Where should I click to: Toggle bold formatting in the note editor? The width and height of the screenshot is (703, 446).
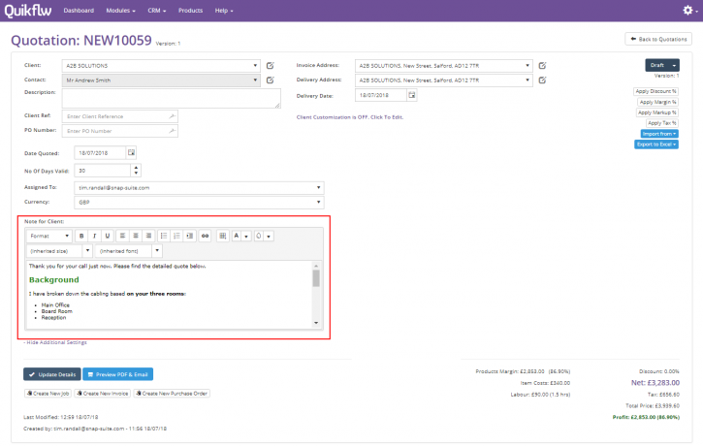click(81, 236)
